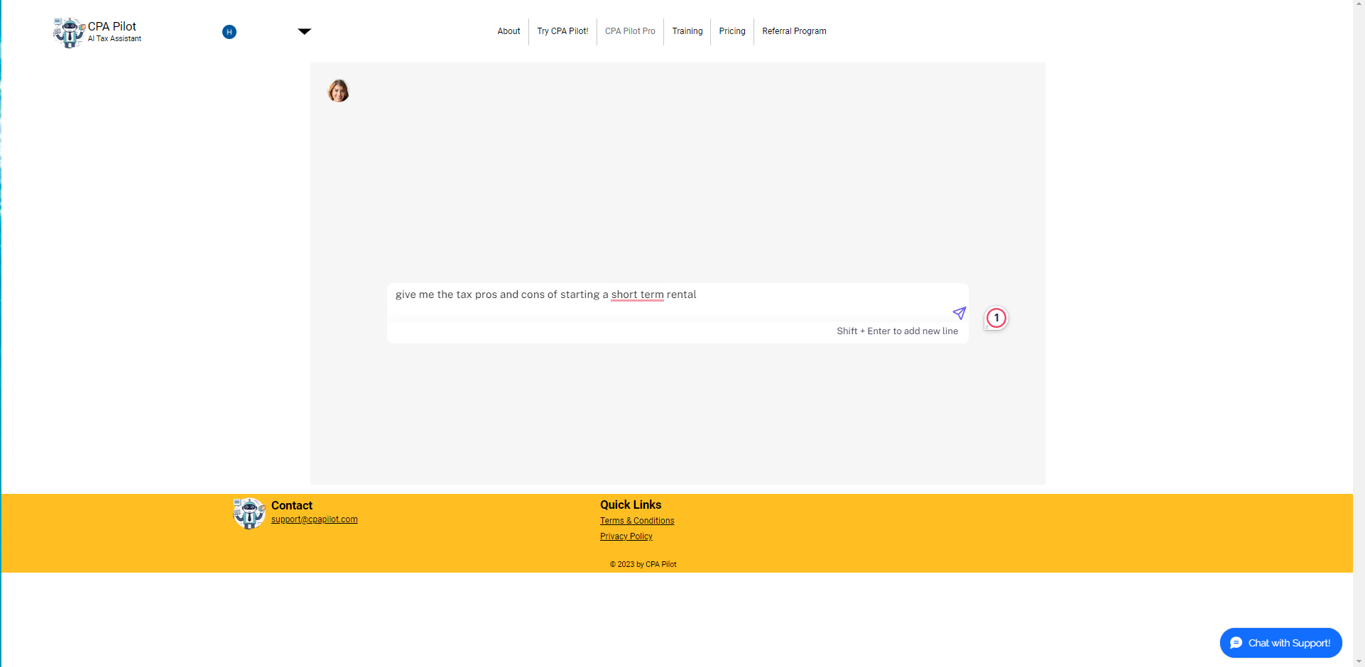Send the message with paper plane icon
The height and width of the screenshot is (667, 1365).
(959, 313)
